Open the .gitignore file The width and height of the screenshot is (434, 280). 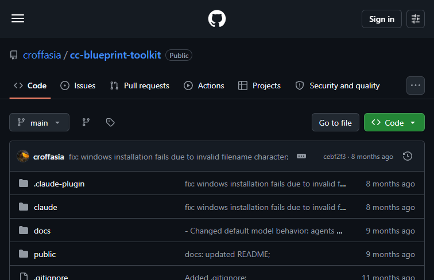[51, 277]
